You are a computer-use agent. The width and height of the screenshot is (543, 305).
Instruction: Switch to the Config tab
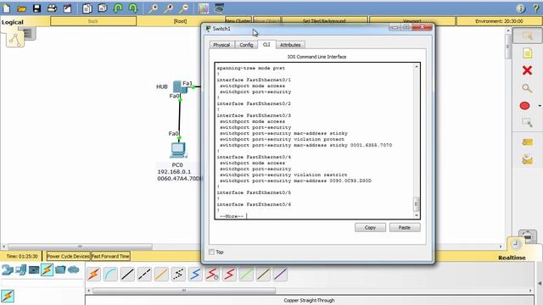click(246, 45)
